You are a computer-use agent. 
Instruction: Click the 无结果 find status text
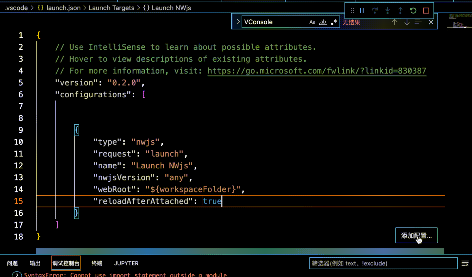coord(351,22)
